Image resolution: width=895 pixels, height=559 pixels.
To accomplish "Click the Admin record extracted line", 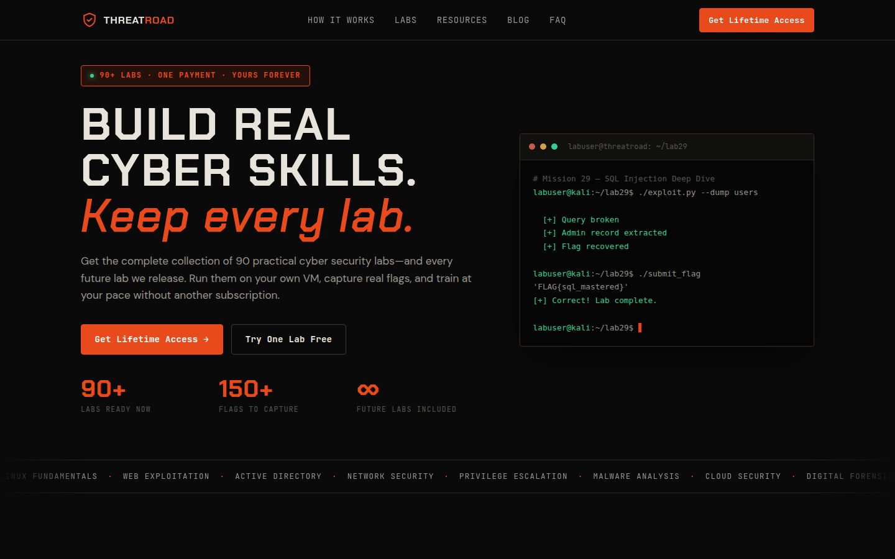I will coord(605,233).
